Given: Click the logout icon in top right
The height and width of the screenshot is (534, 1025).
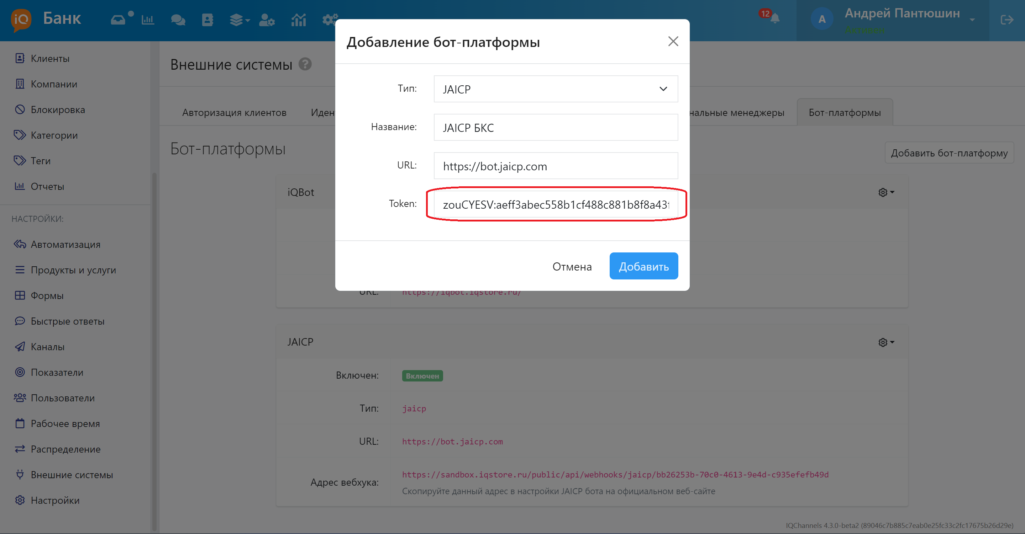Looking at the screenshot, I should click(1007, 20).
